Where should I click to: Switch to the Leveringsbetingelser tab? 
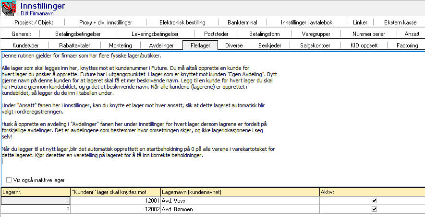pyautogui.click(x=155, y=34)
